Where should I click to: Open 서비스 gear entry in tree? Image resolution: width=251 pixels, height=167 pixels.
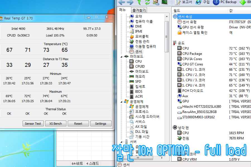click(x=137, y=122)
